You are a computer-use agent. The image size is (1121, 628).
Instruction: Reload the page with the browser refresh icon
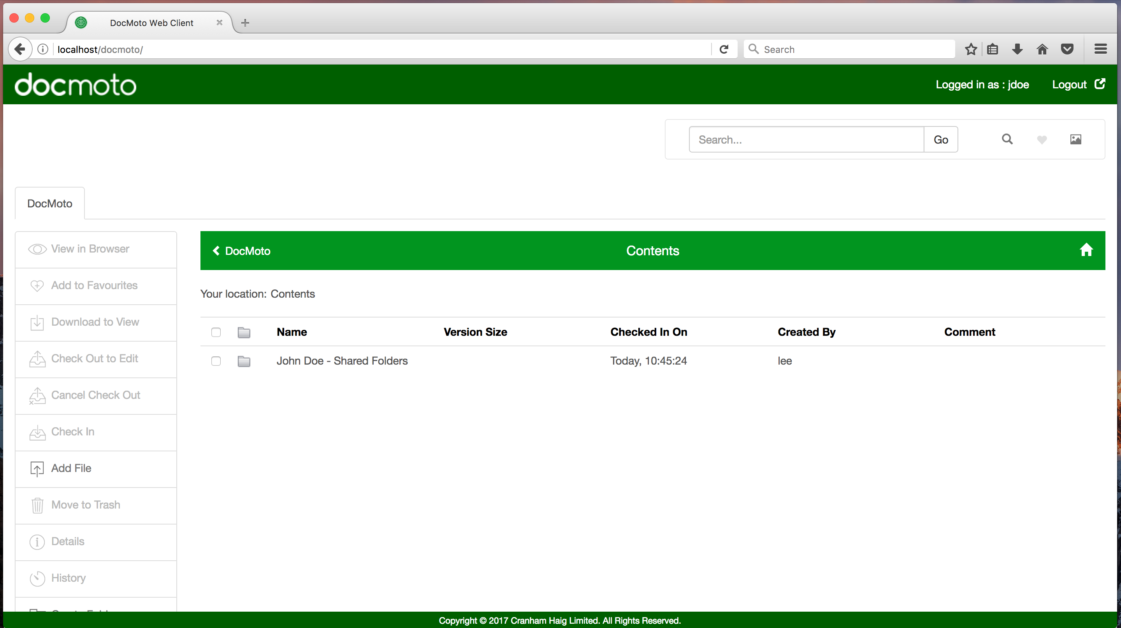724,49
